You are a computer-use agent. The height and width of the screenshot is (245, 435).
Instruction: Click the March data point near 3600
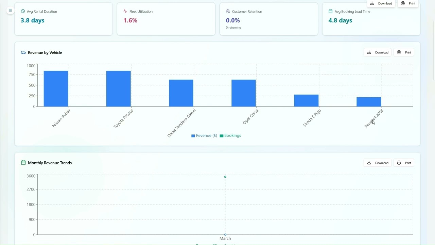[225, 177]
